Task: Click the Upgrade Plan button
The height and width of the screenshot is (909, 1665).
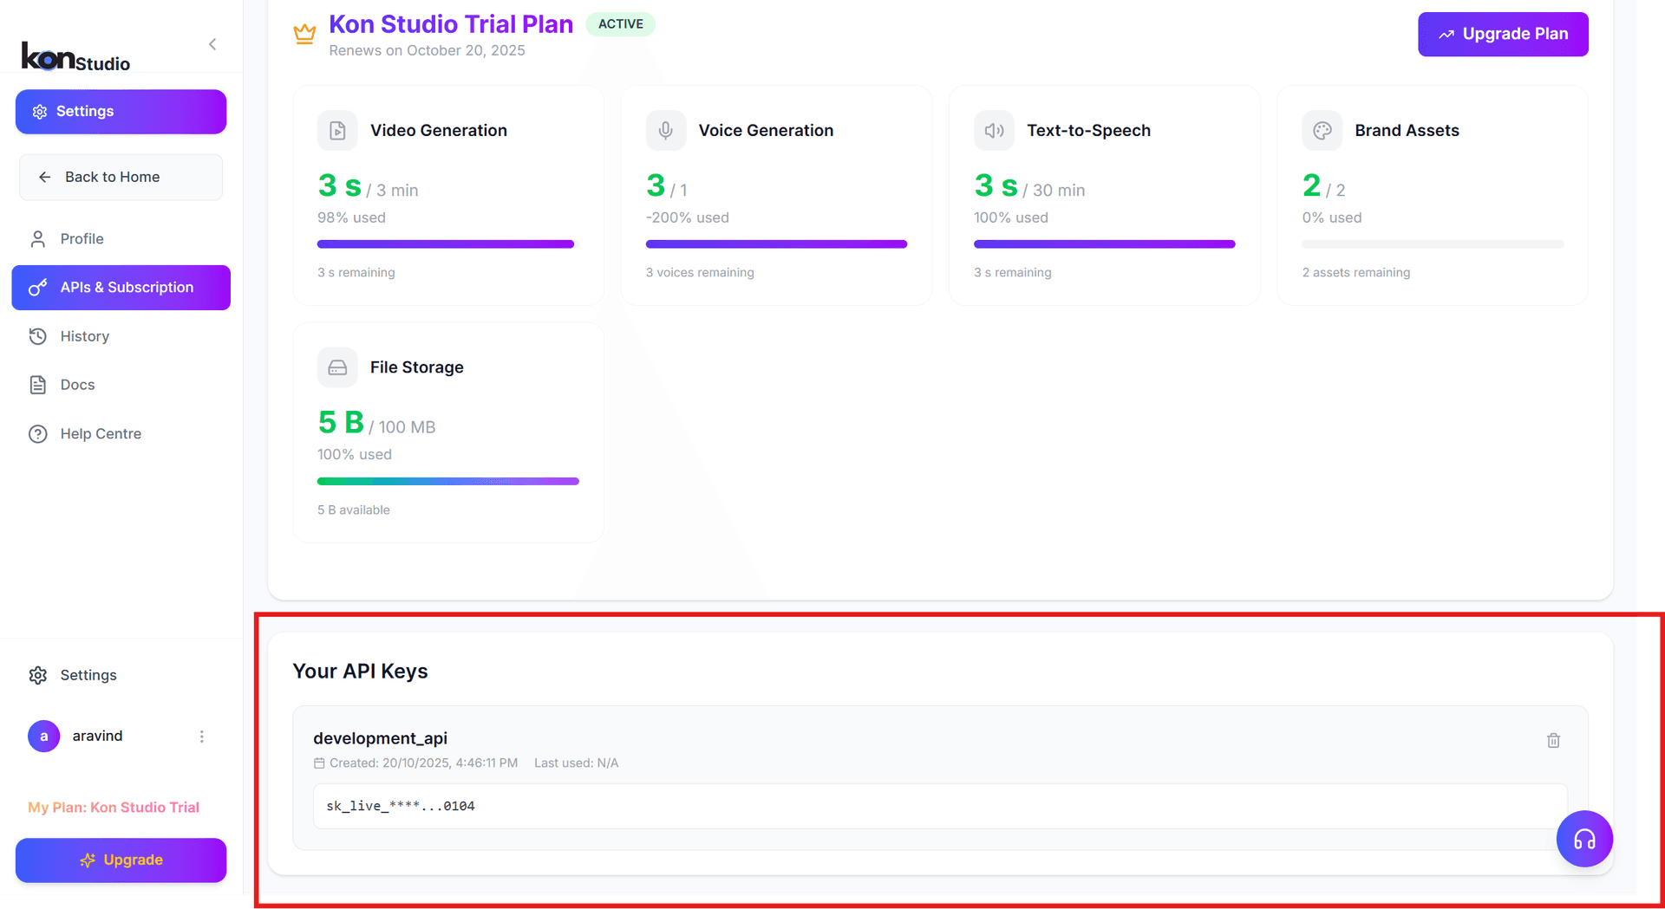Action: (x=1503, y=34)
